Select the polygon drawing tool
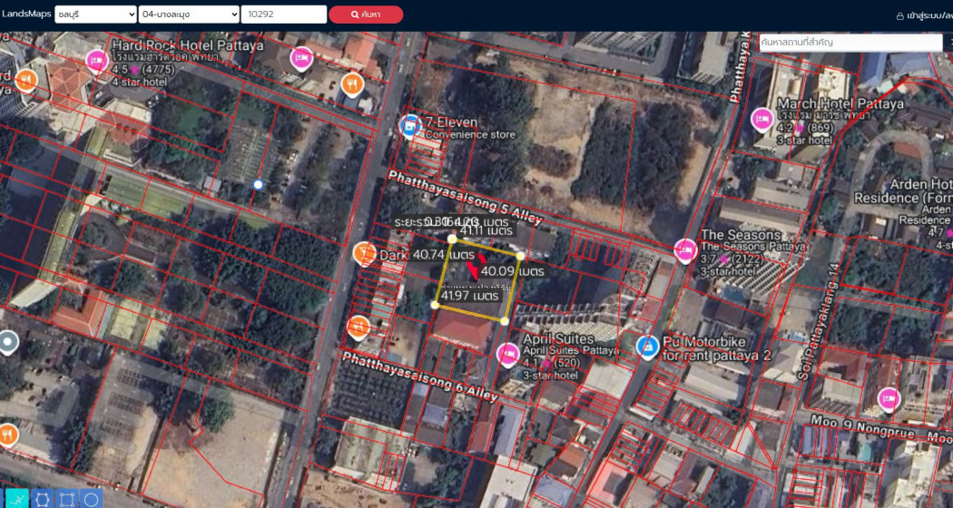The image size is (953, 508). coord(42,500)
